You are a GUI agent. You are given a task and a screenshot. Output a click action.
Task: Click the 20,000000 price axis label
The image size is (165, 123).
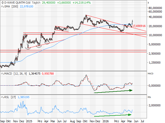[x=155, y=26]
